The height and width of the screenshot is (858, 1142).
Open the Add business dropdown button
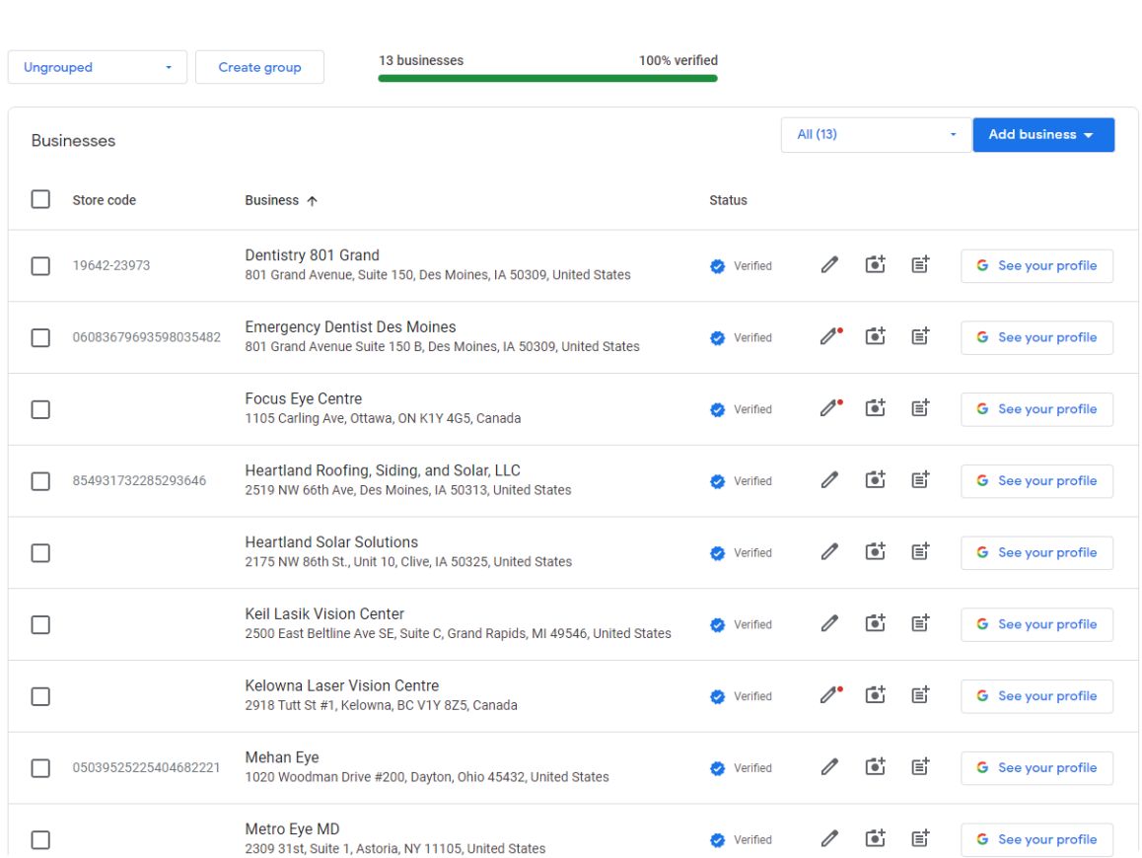coord(1043,135)
